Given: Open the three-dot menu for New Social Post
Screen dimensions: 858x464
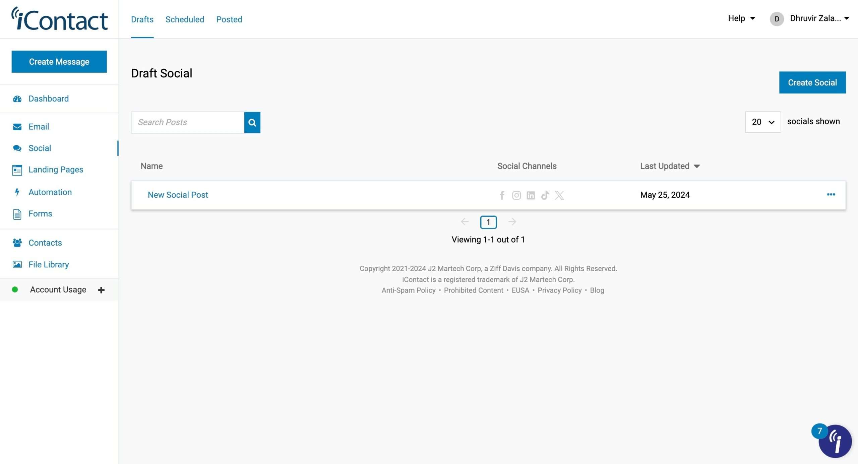Looking at the screenshot, I should tap(831, 195).
